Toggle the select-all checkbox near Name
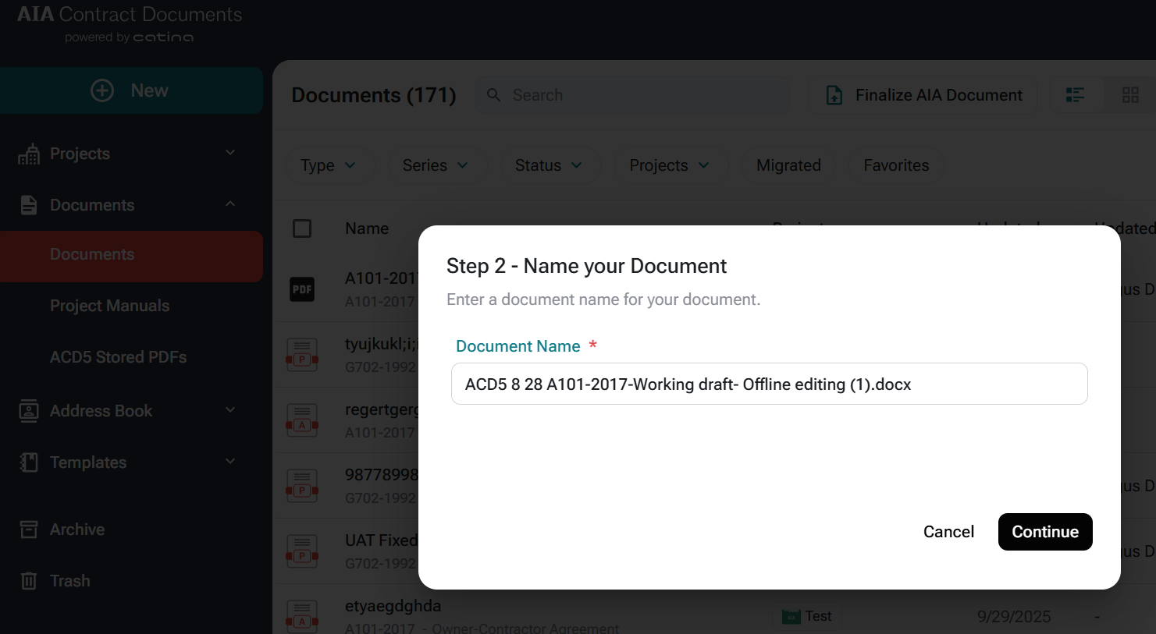This screenshot has width=1156, height=634. pos(302,228)
